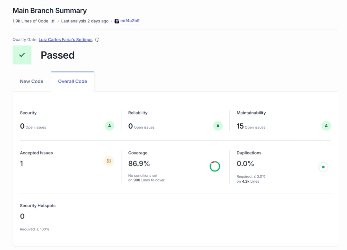This screenshot has height=250, width=347.
Task: Click the Lines of Code help icon
Action: [x=53, y=21]
